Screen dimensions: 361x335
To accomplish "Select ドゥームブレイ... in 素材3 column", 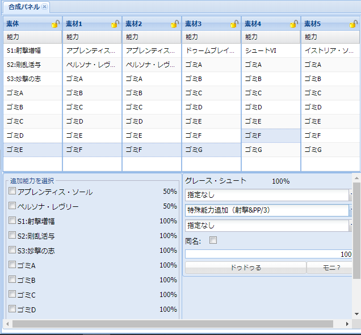I will coord(211,50).
